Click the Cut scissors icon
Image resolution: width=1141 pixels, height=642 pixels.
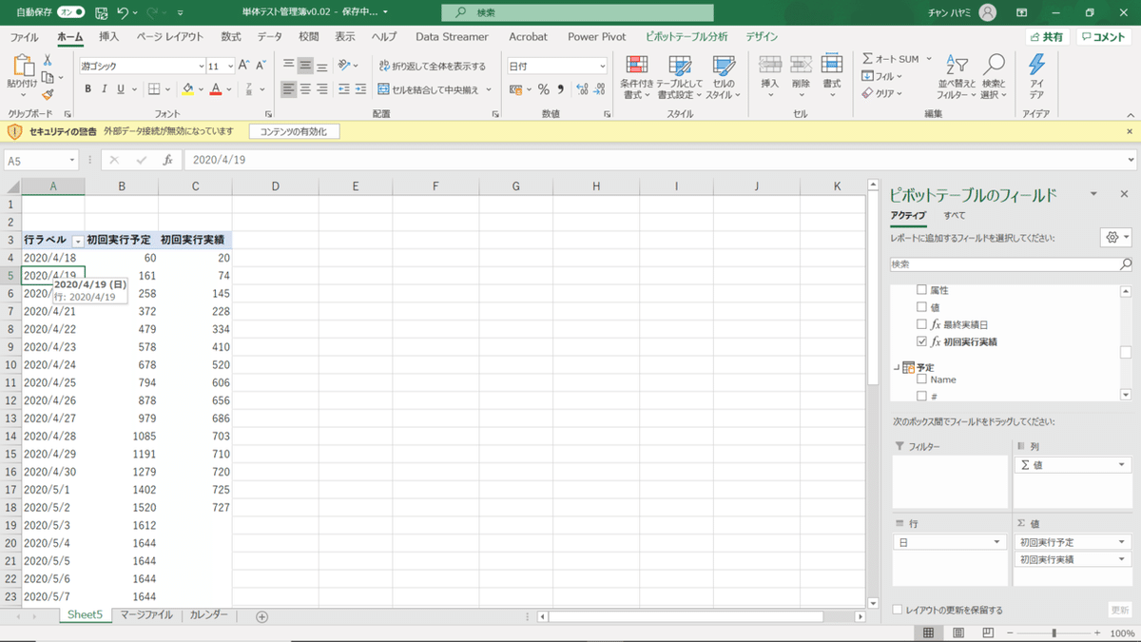click(x=48, y=61)
